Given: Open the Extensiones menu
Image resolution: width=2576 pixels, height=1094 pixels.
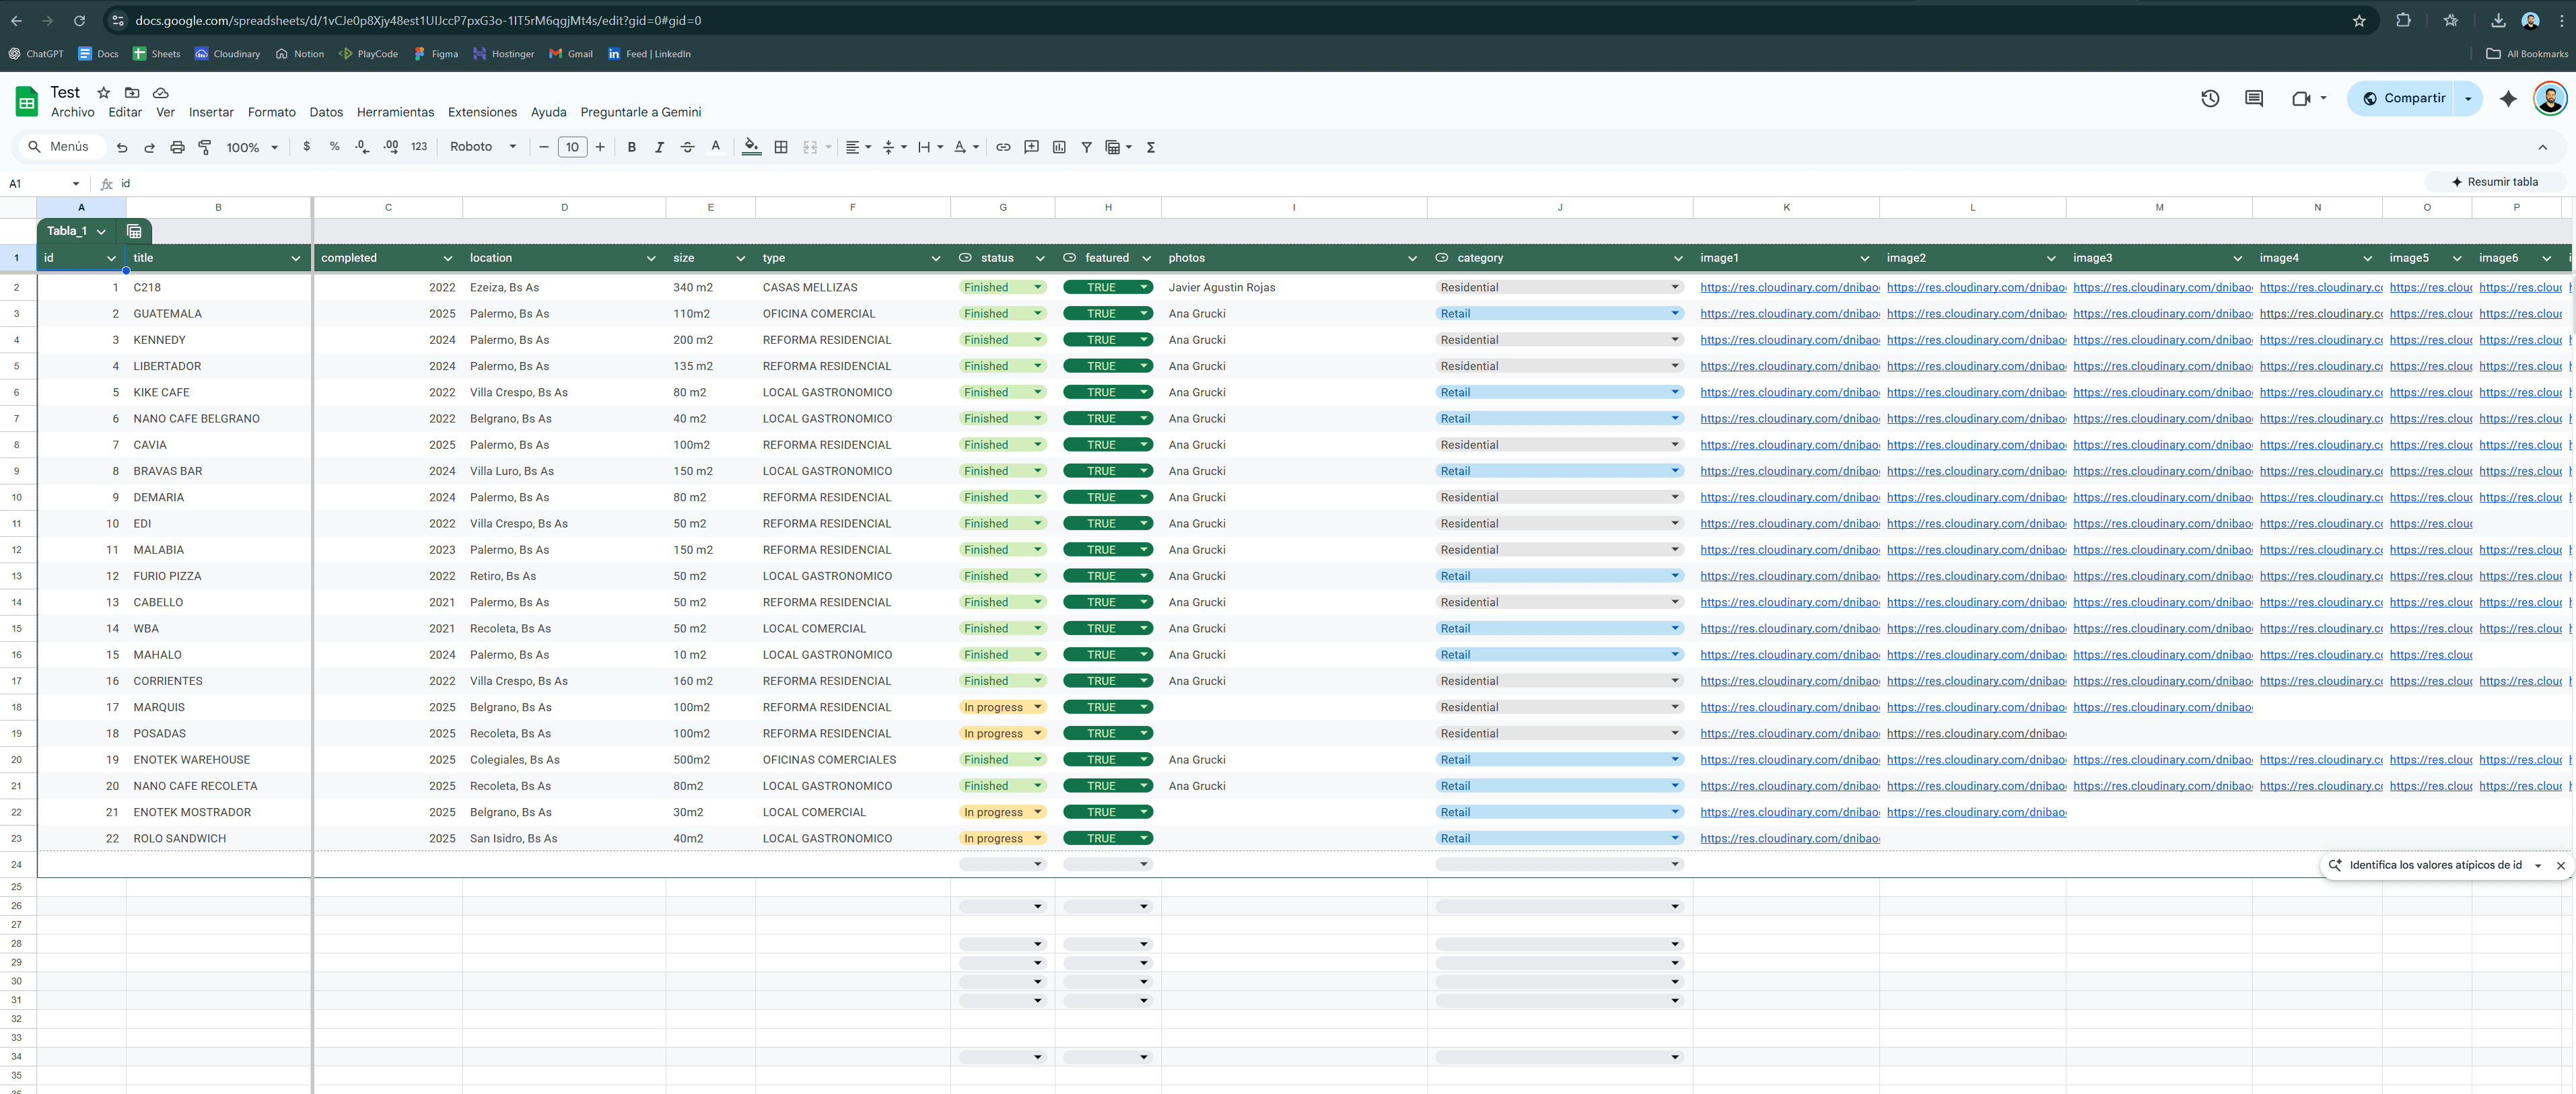Looking at the screenshot, I should coord(482,112).
